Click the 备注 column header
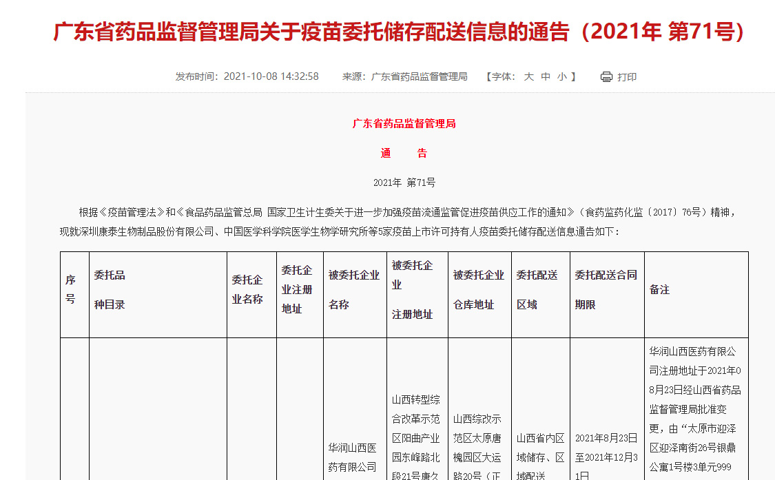Screen dimensions: 775x480 (x=659, y=290)
